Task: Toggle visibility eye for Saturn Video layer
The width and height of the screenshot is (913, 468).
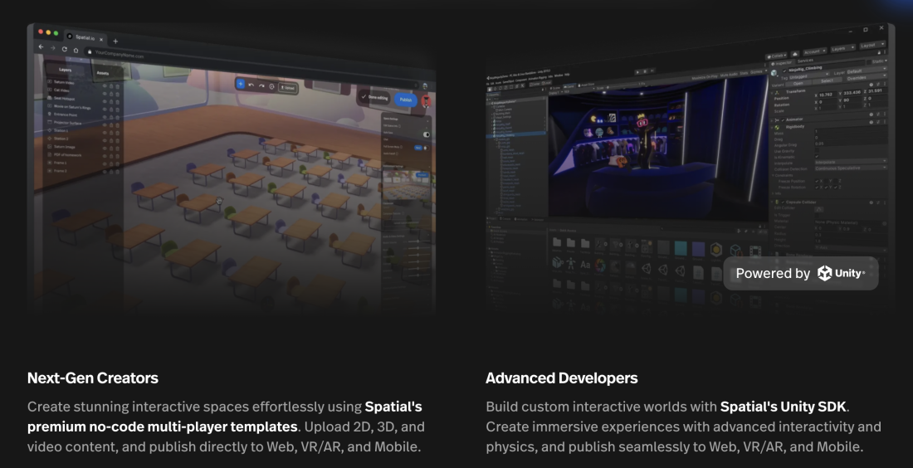Action: [x=105, y=85]
